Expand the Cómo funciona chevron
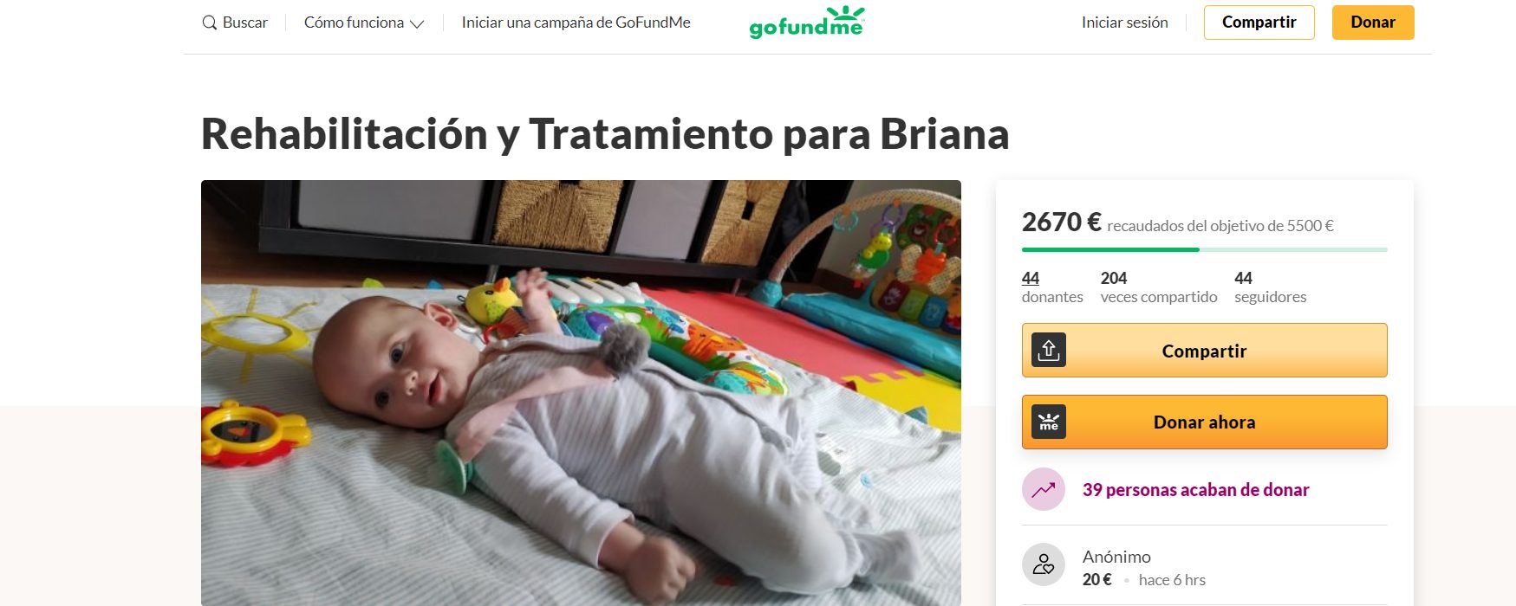The image size is (1516, 606). (x=417, y=24)
